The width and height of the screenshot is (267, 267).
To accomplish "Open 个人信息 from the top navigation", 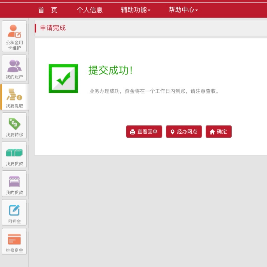I will [90, 10].
